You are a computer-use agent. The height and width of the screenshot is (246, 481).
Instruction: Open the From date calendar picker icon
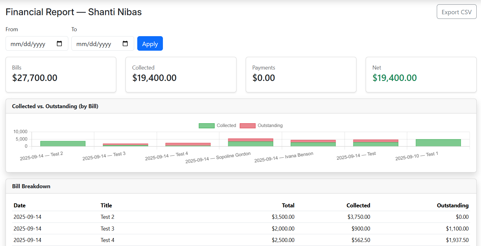(59, 44)
